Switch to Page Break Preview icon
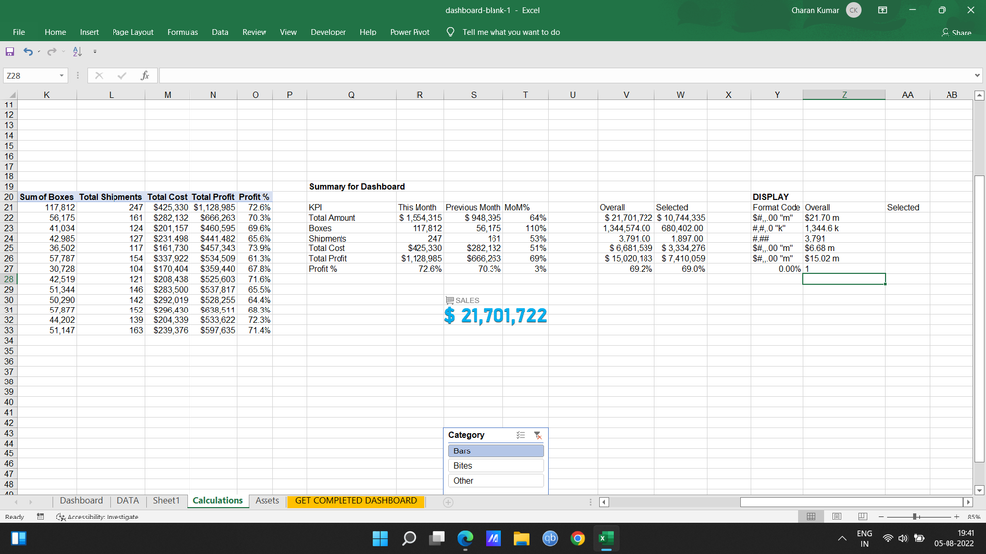The height and width of the screenshot is (554, 986). tap(862, 517)
